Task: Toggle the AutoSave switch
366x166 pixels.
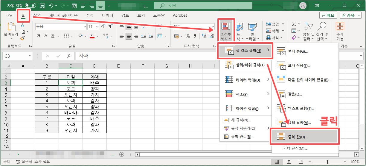Action: (x=31, y=5)
